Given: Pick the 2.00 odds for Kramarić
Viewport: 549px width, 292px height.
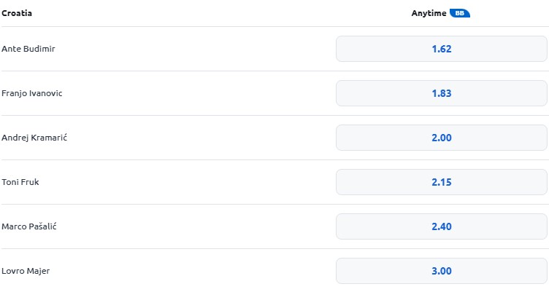Looking at the screenshot, I should 442,138.
